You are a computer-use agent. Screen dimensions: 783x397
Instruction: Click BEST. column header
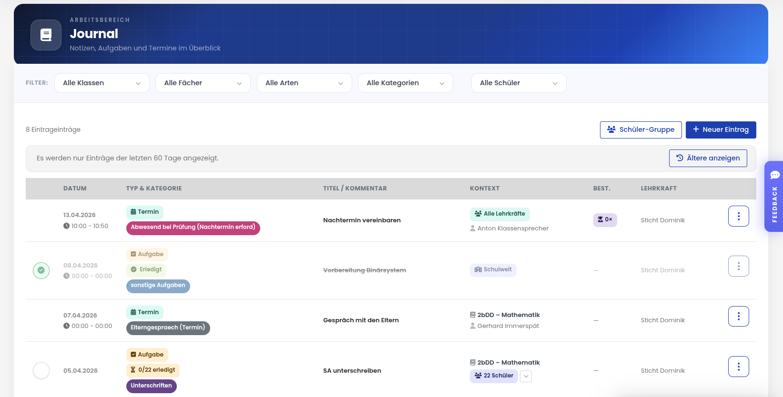(602, 189)
